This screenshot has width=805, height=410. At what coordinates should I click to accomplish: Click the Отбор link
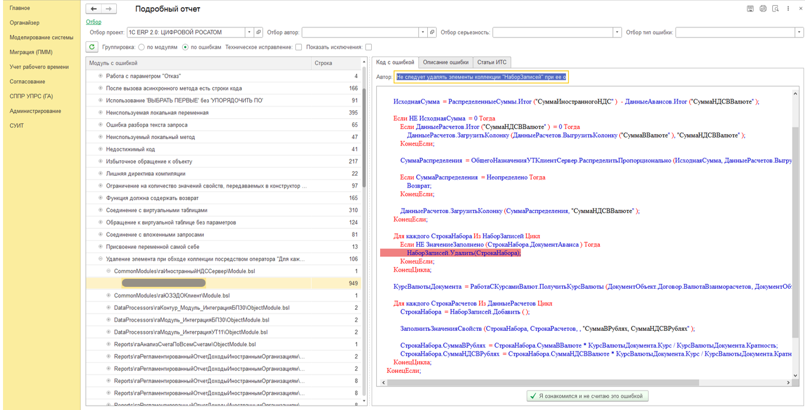(x=93, y=22)
